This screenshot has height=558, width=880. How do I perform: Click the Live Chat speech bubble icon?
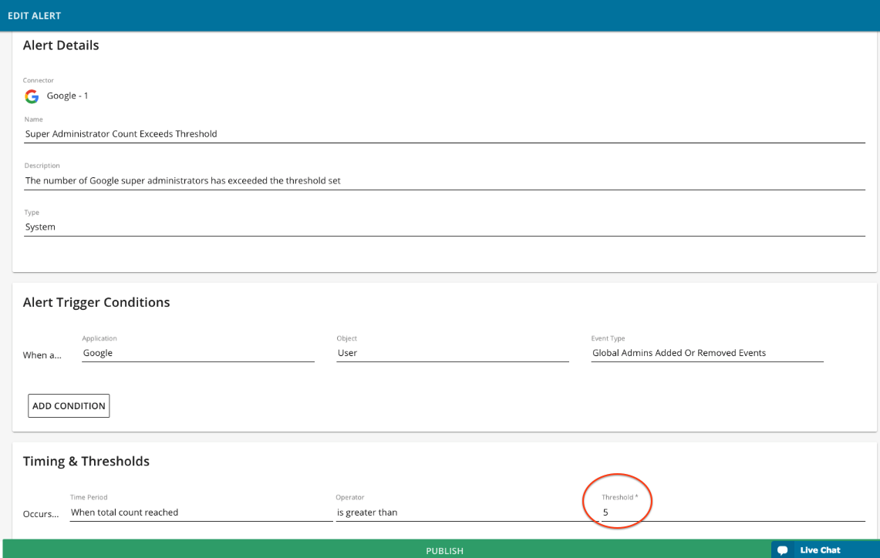pyautogui.click(x=783, y=550)
